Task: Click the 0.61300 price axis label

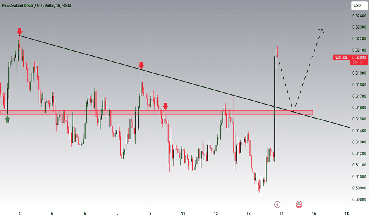Action: pos(359,142)
